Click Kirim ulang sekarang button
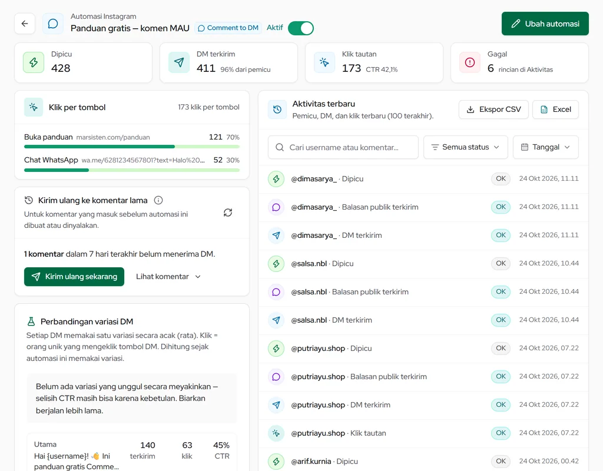Screen dimensions: 603x471 tap(74, 277)
